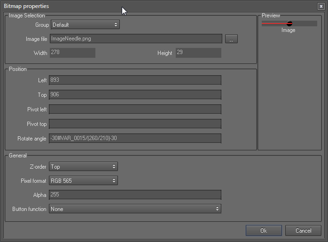
Task: Click the Top position field
Action: [x=135, y=95]
